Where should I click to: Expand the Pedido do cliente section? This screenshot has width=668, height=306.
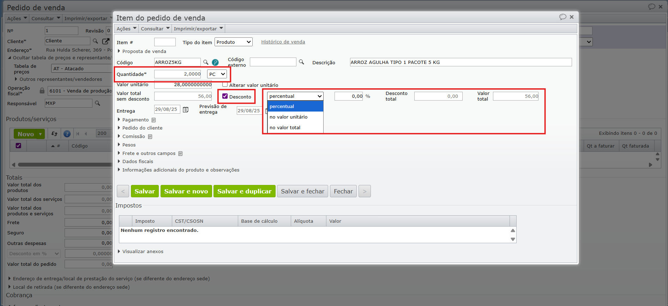pyautogui.click(x=140, y=128)
